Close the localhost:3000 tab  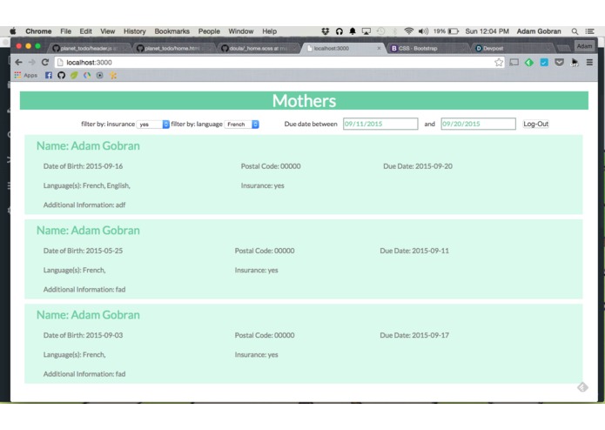coord(379,48)
